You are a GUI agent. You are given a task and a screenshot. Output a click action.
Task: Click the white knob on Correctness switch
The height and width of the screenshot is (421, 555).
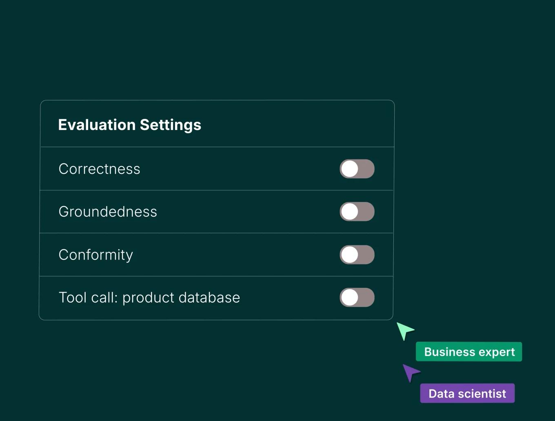(350, 169)
